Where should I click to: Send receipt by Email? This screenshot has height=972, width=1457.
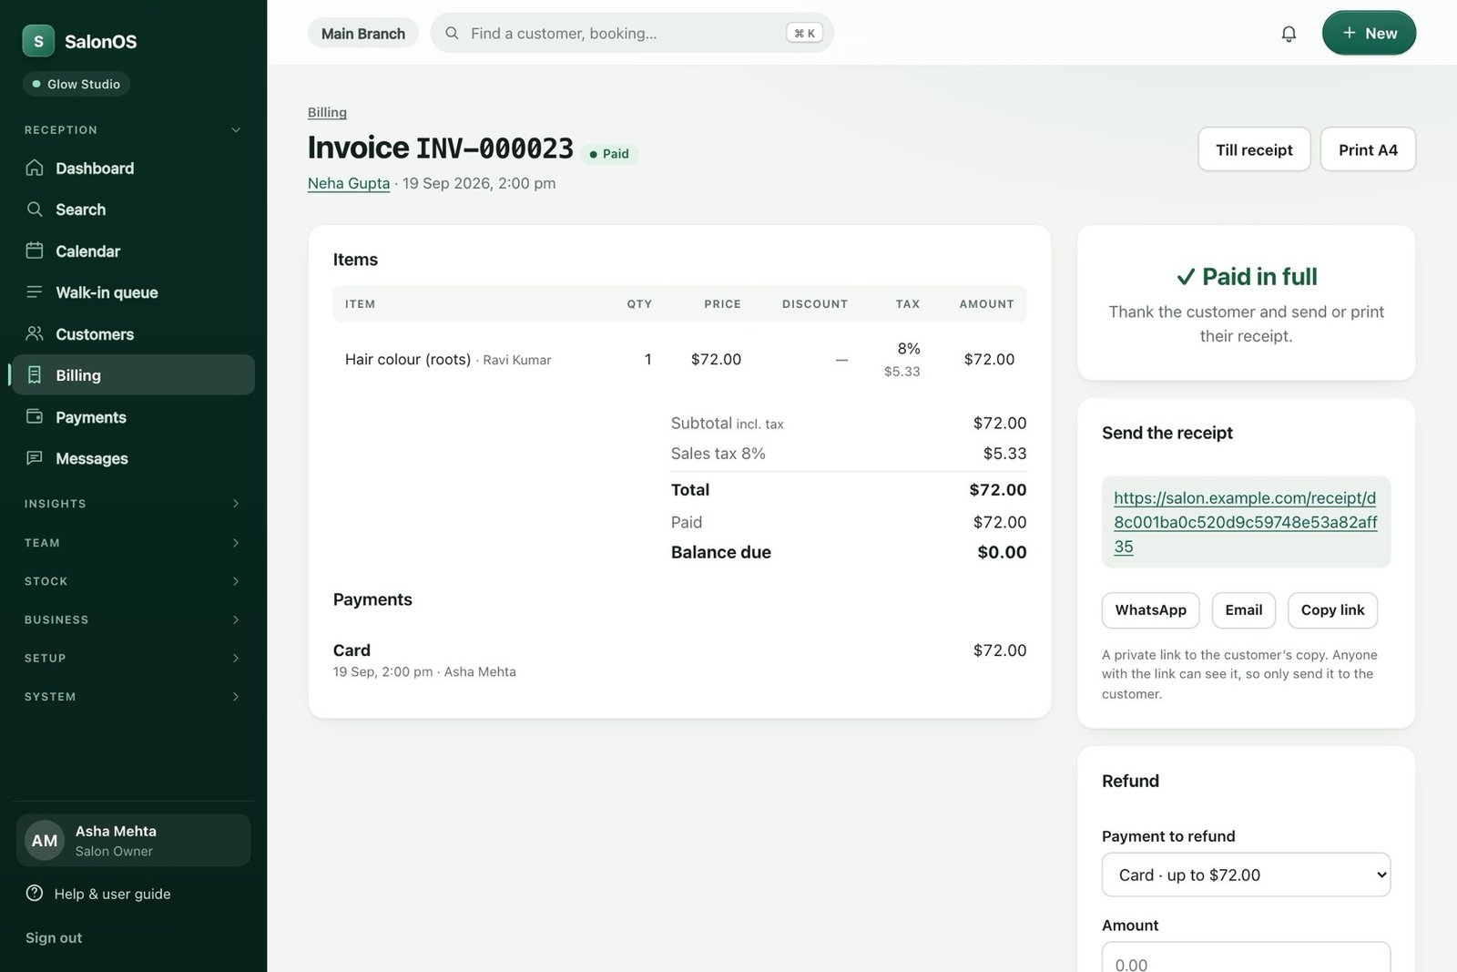point(1243,610)
